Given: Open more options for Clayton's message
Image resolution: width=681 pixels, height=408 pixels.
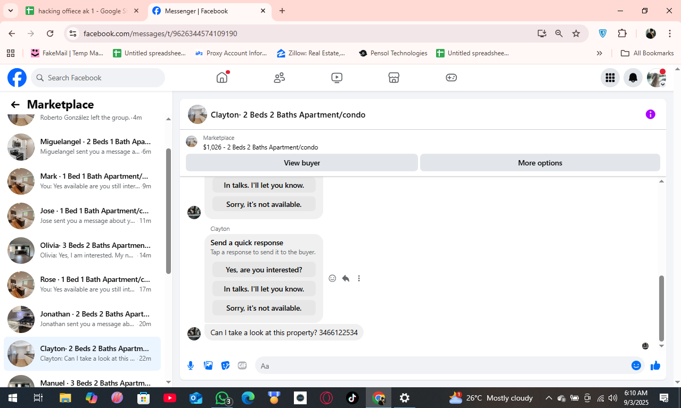Looking at the screenshot, I should click(359, 278).
